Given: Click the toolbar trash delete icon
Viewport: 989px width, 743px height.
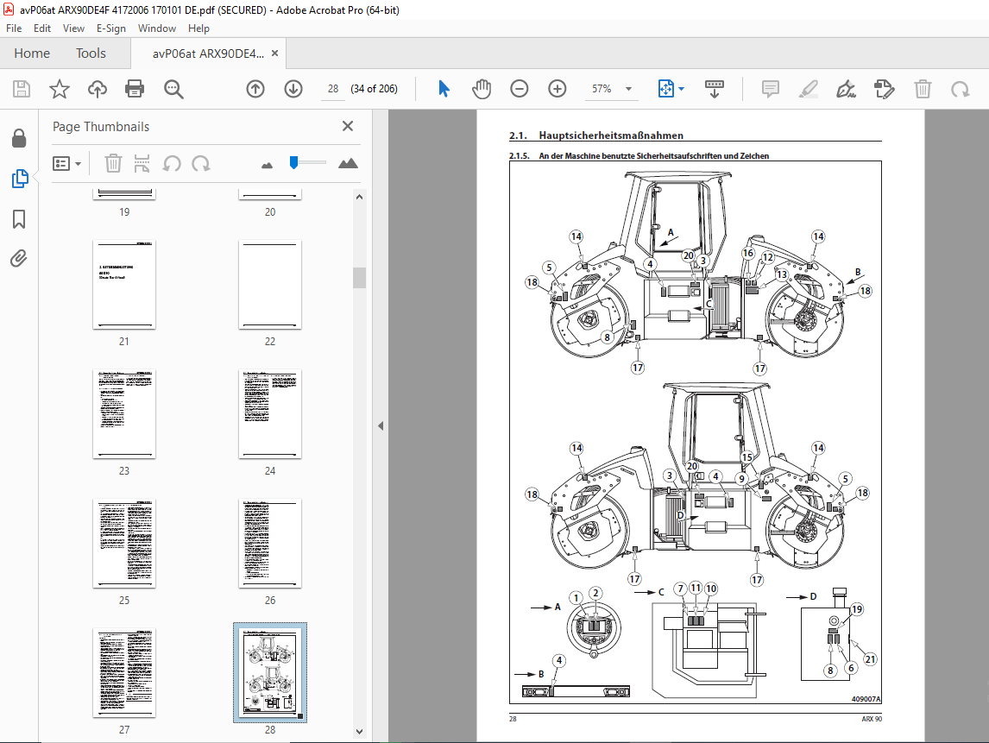Looking at the screenshot, I should pos(923,89).
